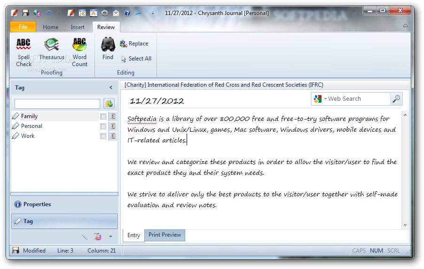Click the blue Undo arrow icon

48,13
